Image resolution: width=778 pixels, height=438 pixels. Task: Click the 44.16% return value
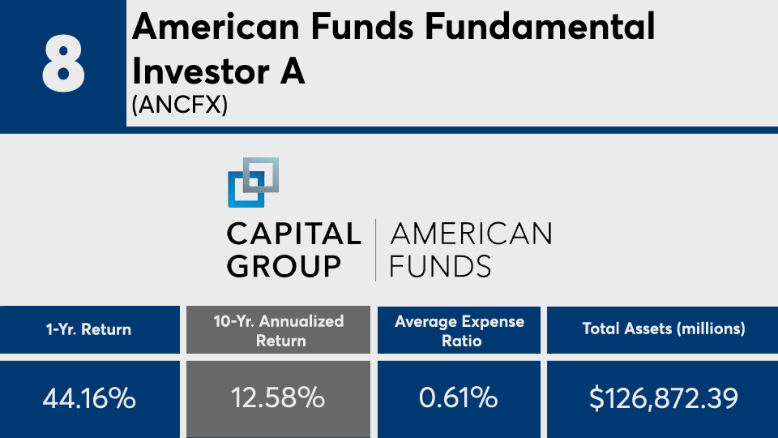pyautogui.click(x=89, y=398)
